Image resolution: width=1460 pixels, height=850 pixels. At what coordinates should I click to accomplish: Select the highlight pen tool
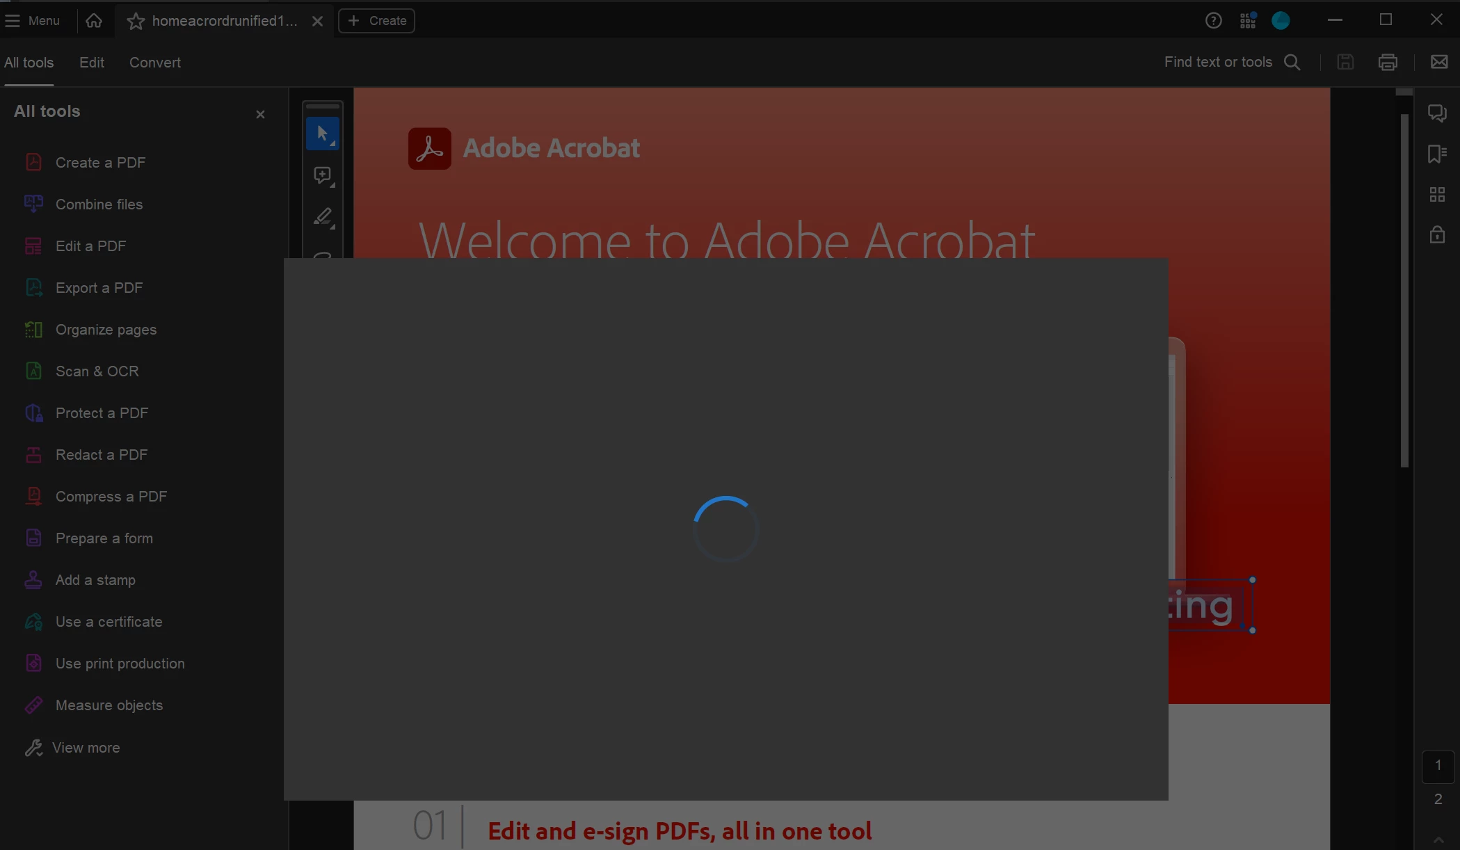322,217
